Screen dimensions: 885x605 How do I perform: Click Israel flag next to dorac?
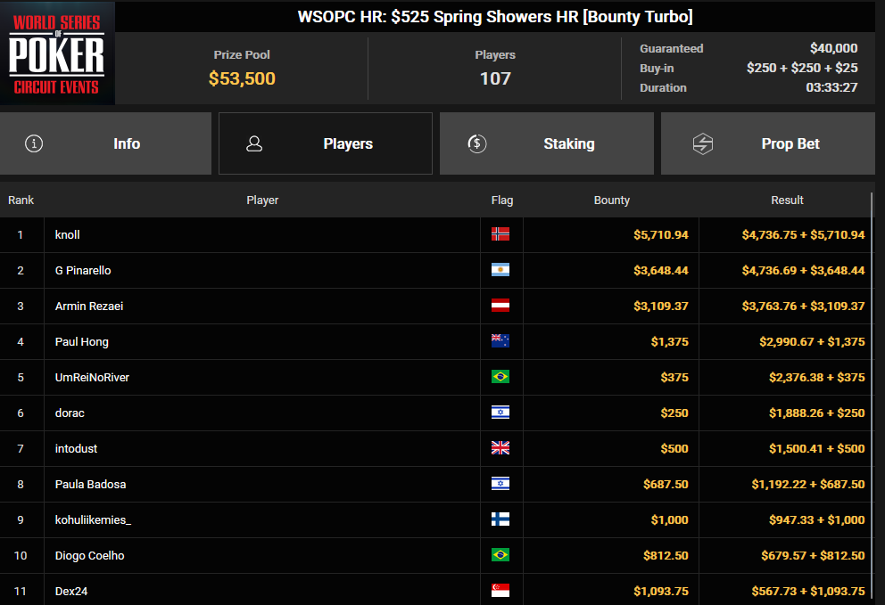(500, 413)
